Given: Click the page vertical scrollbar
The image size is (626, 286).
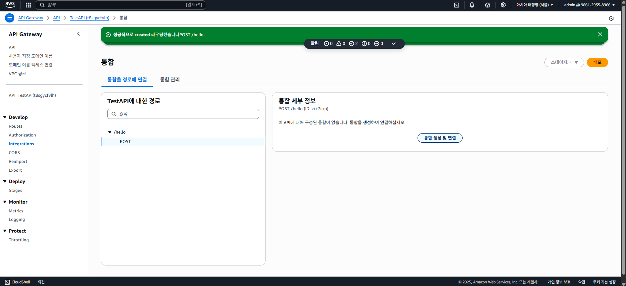Looking at the screenshot, I should click(x=623, y=140).
